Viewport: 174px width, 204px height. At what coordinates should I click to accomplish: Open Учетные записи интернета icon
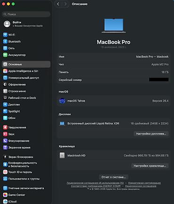(x=5, y=188)
